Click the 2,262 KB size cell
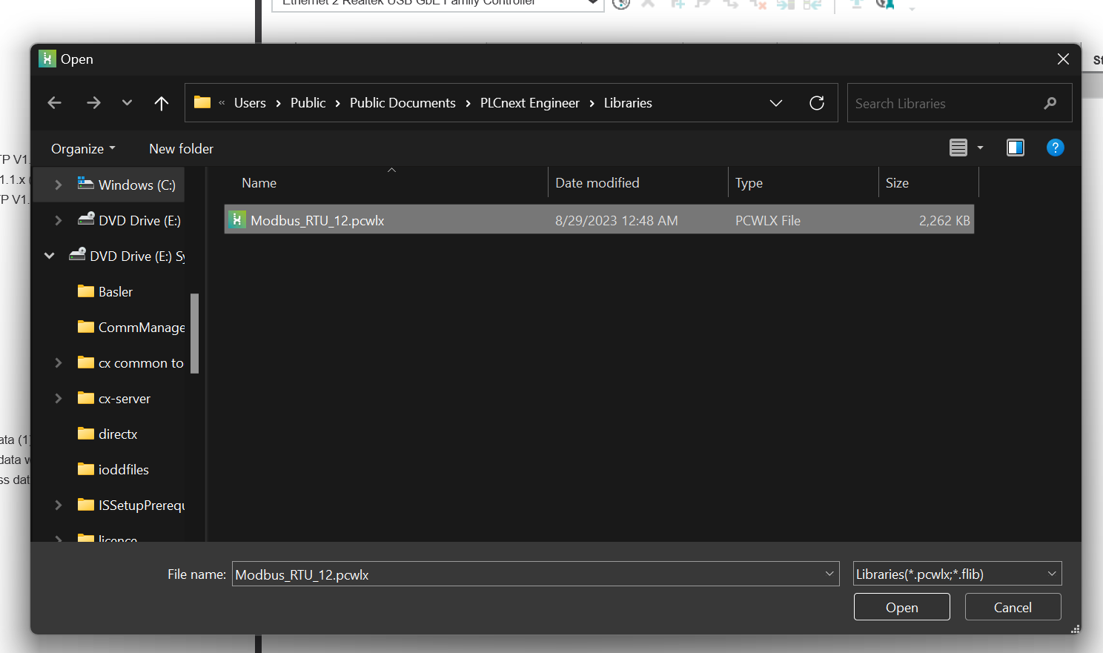 (x=944, y=220)
